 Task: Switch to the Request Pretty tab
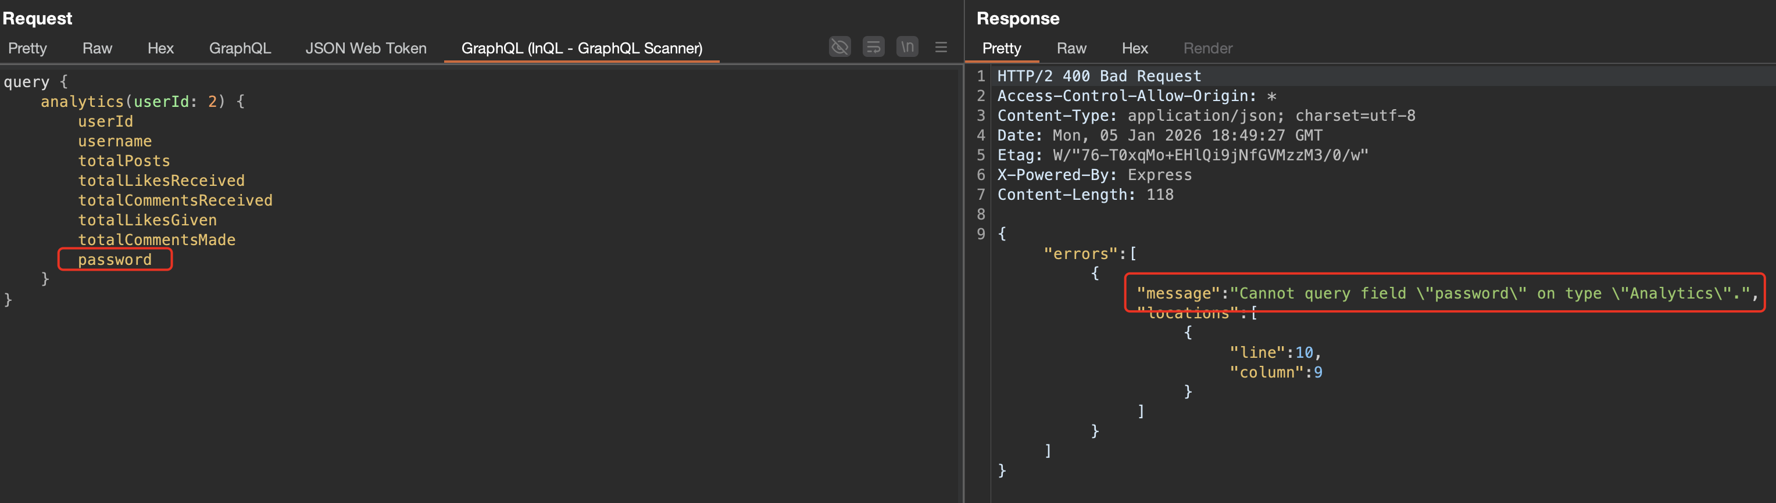click(27, 48)
